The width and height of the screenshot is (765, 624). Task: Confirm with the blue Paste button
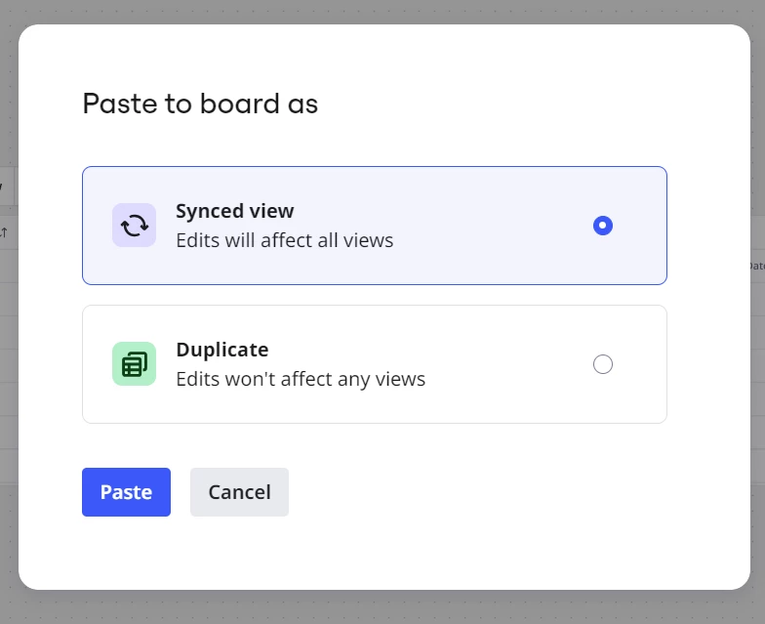coord(127,492)
